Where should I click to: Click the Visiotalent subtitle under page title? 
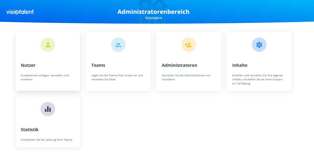(153, 18)
